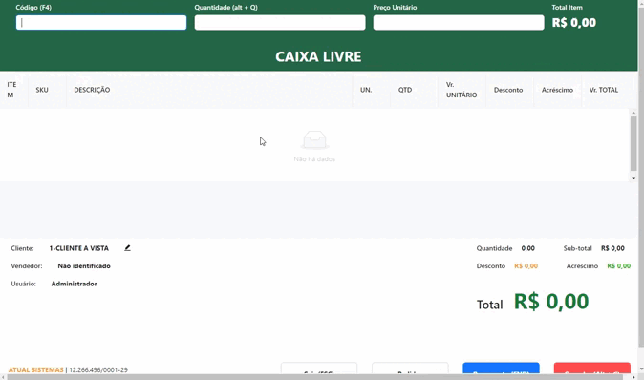Click the green Acrescimo R$ 0,00 value

[618, 266]
